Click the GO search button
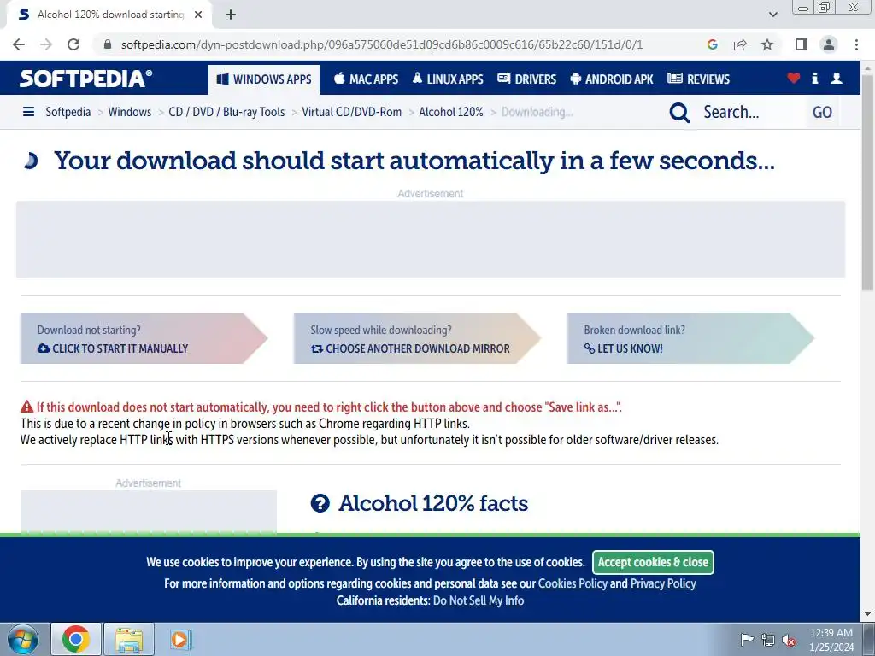Screen dimensions: 875x656 [822, 112]
